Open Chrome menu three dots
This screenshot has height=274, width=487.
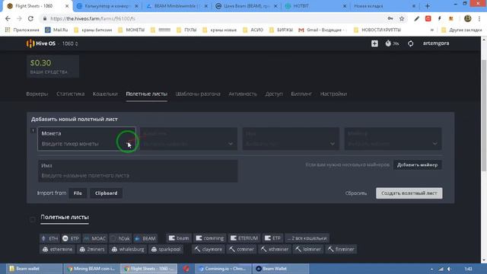click(x=479, y=18)
